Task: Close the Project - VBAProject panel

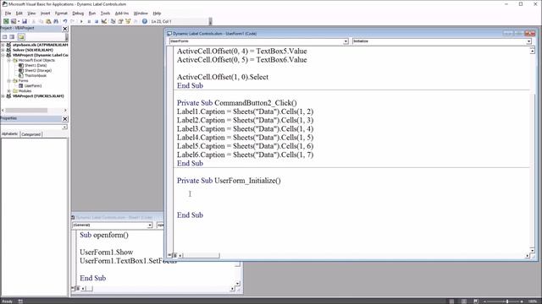Action: (x=65, y=29)
